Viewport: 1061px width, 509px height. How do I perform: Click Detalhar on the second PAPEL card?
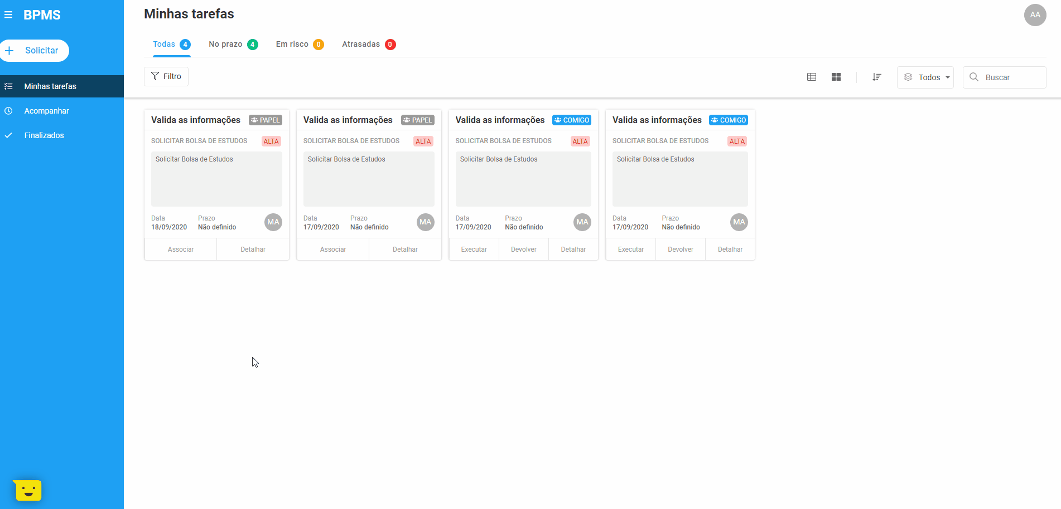405,249
